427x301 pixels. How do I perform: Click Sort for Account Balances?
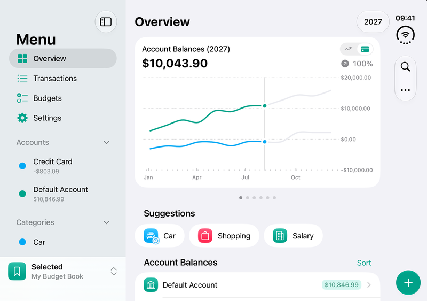(364, 263)
